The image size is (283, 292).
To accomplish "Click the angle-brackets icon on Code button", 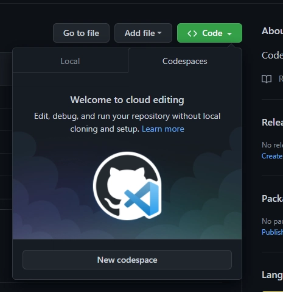I will [x=192, y=34].
